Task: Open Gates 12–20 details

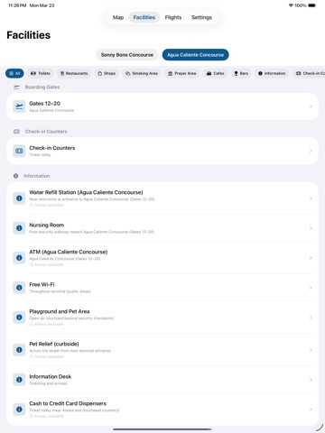Action: [162, 106]
